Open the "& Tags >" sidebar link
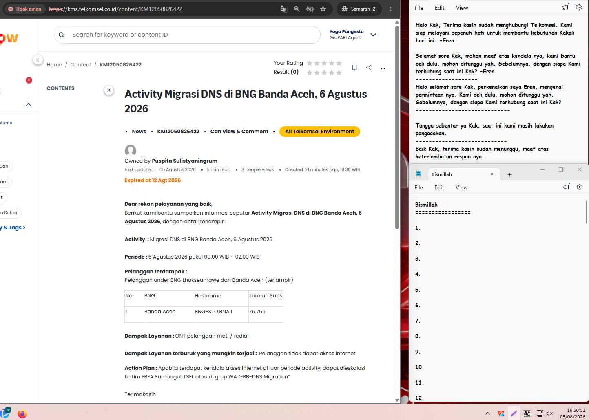The width and height of the screenshot is (589, 420). (x=13, y=228)
